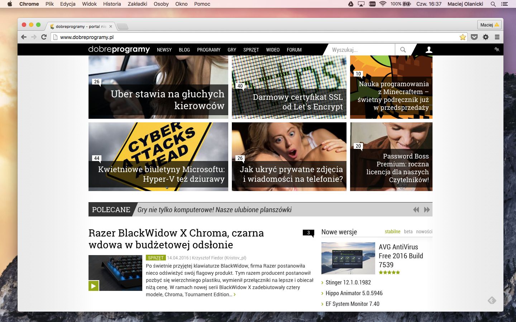The image size is (516, 322).
Task: Click the dobreprogramy site logo
Action: (x=119, y=49)
